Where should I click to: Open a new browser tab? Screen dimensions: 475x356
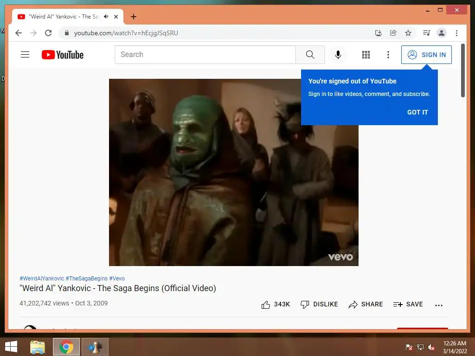(x=134, y=17)
